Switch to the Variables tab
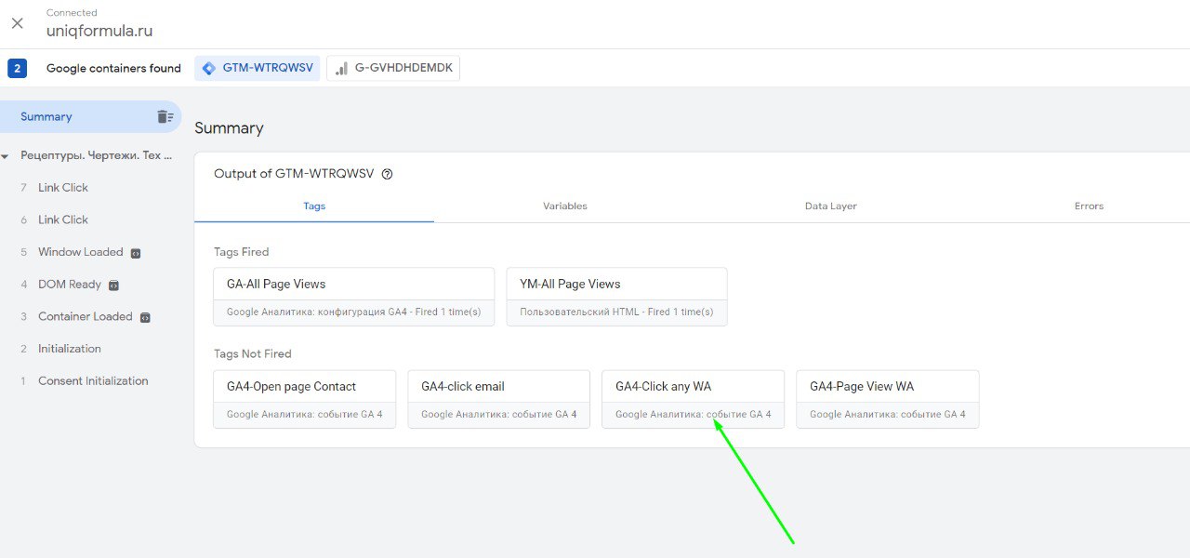This screenshot has width=1190, height=558. (565, 206)
